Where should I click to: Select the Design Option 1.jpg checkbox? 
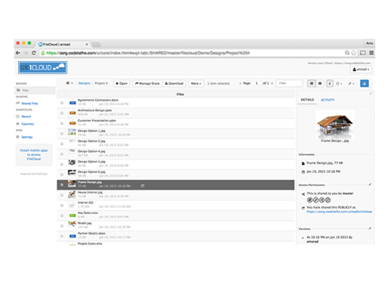[x=62, y=134]
